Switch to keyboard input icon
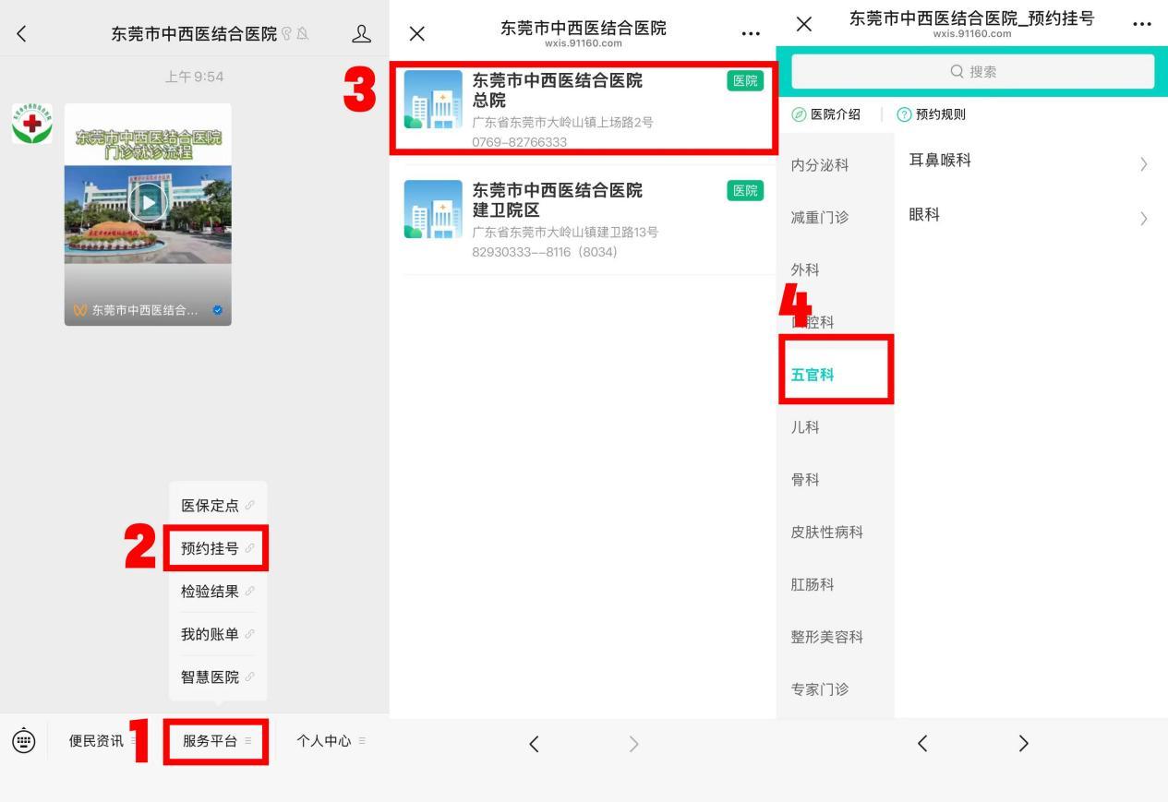Screen dimensions: 1168x802 click(x=24, y=740)
